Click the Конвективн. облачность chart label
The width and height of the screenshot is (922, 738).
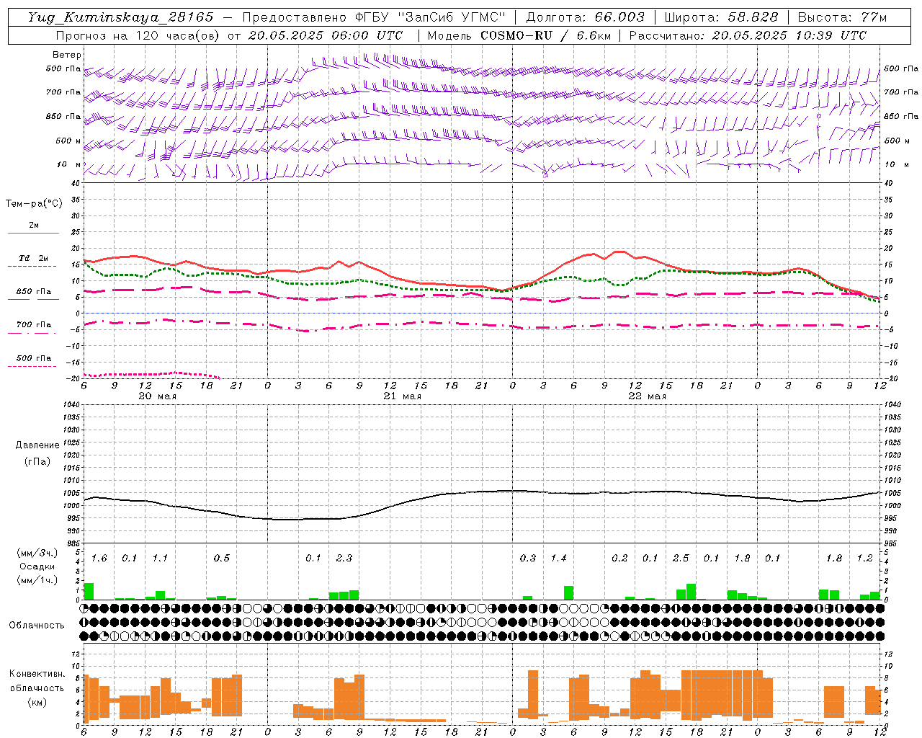37,681
